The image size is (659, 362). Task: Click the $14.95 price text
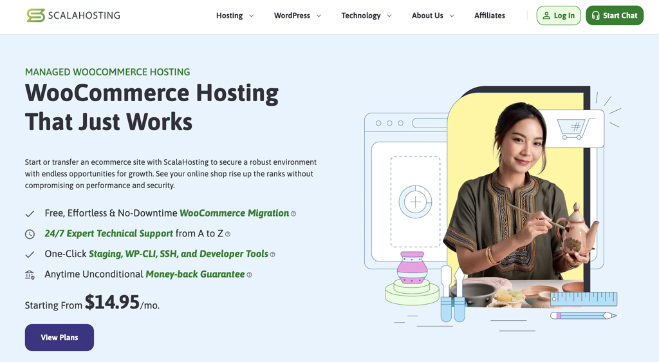tap(112, 302)
